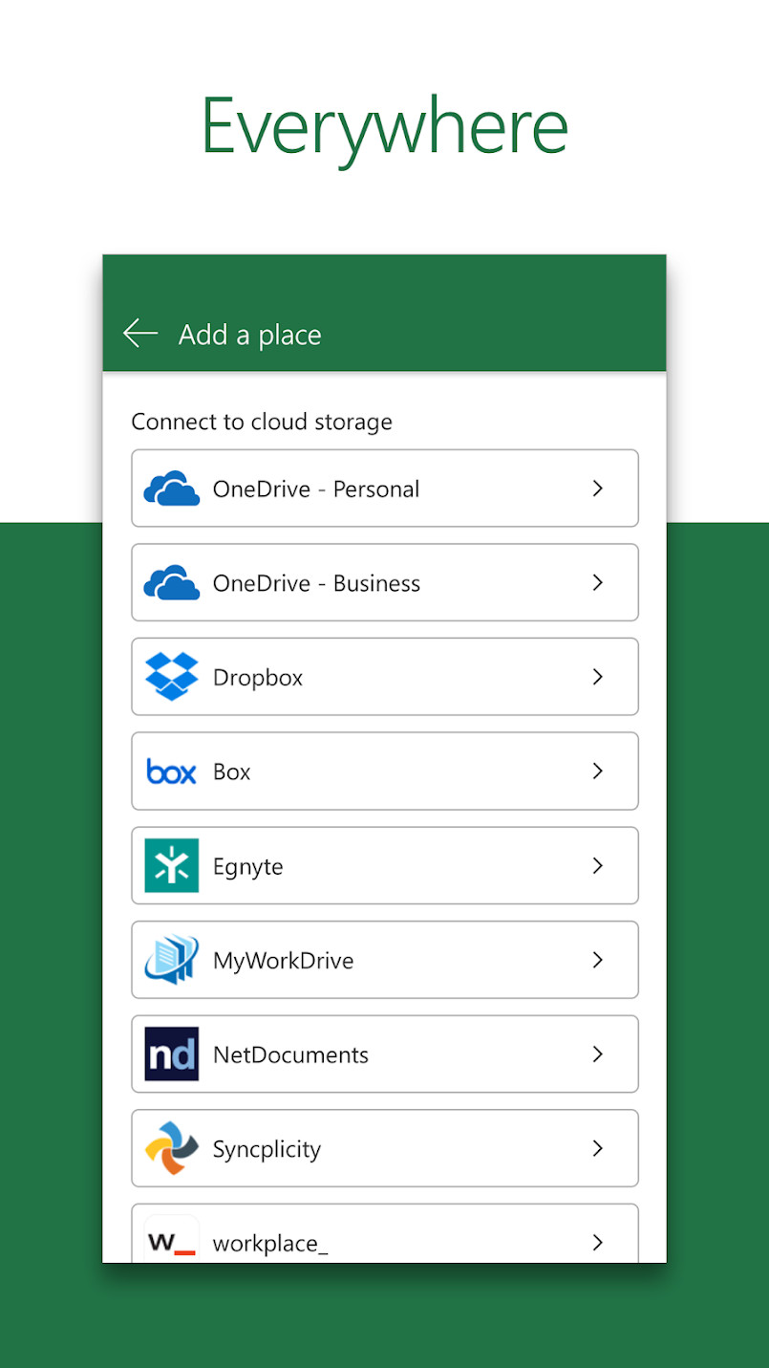
Task: Tap the teal Egnyte logo icon
Action: click(x=172, y=865)
